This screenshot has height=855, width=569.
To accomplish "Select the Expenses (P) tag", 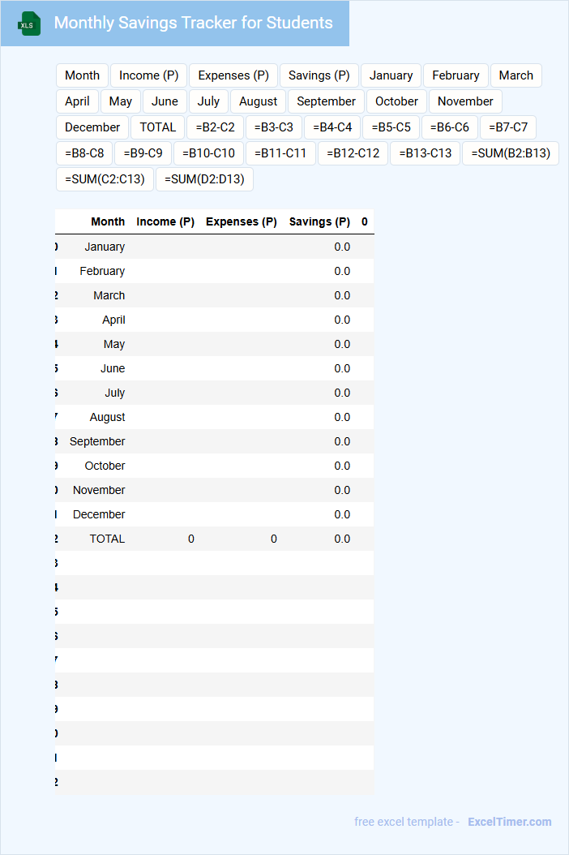I will click(x=233, y=75).
